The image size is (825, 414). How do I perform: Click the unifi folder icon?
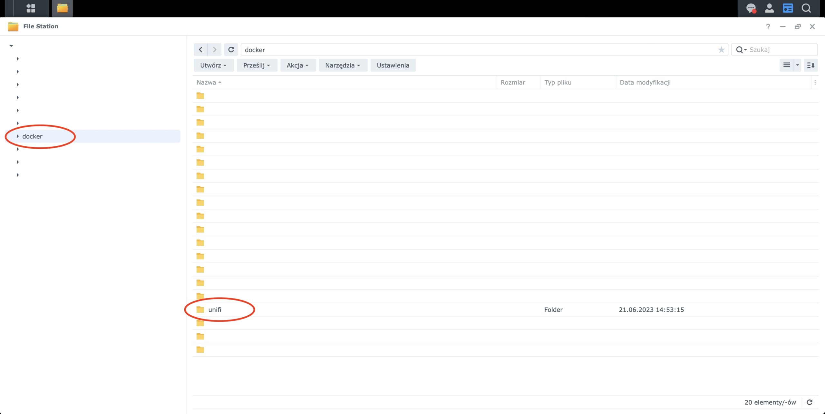(x=200, y=310)
